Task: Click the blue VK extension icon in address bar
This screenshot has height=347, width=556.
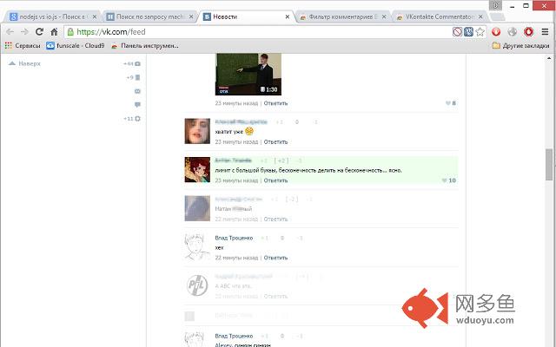Action: [468, 32]
